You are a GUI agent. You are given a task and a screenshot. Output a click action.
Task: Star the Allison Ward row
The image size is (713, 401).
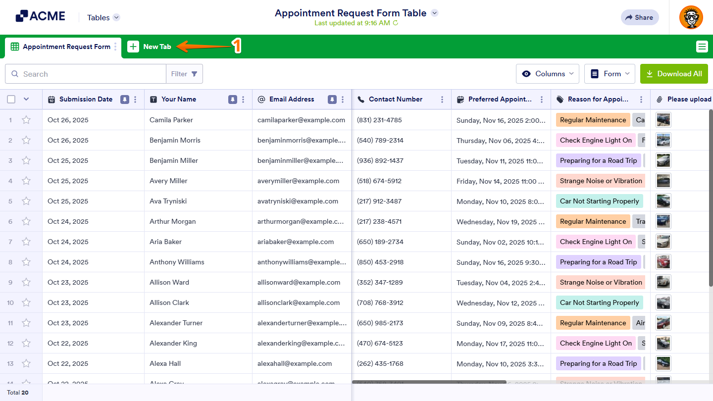26,282
